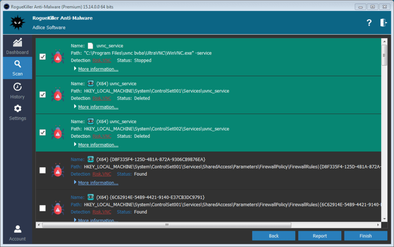Click the exit door icon in header
Viewport: 394px width, 247px height.
383,23
